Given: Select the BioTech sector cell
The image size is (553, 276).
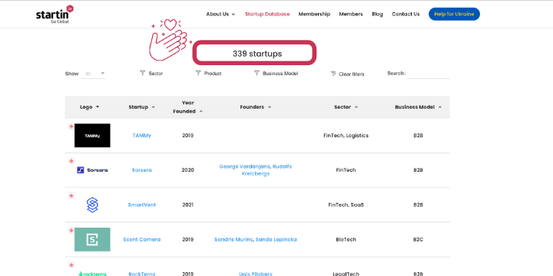Looking at the screenshot, I should [346, 239].
